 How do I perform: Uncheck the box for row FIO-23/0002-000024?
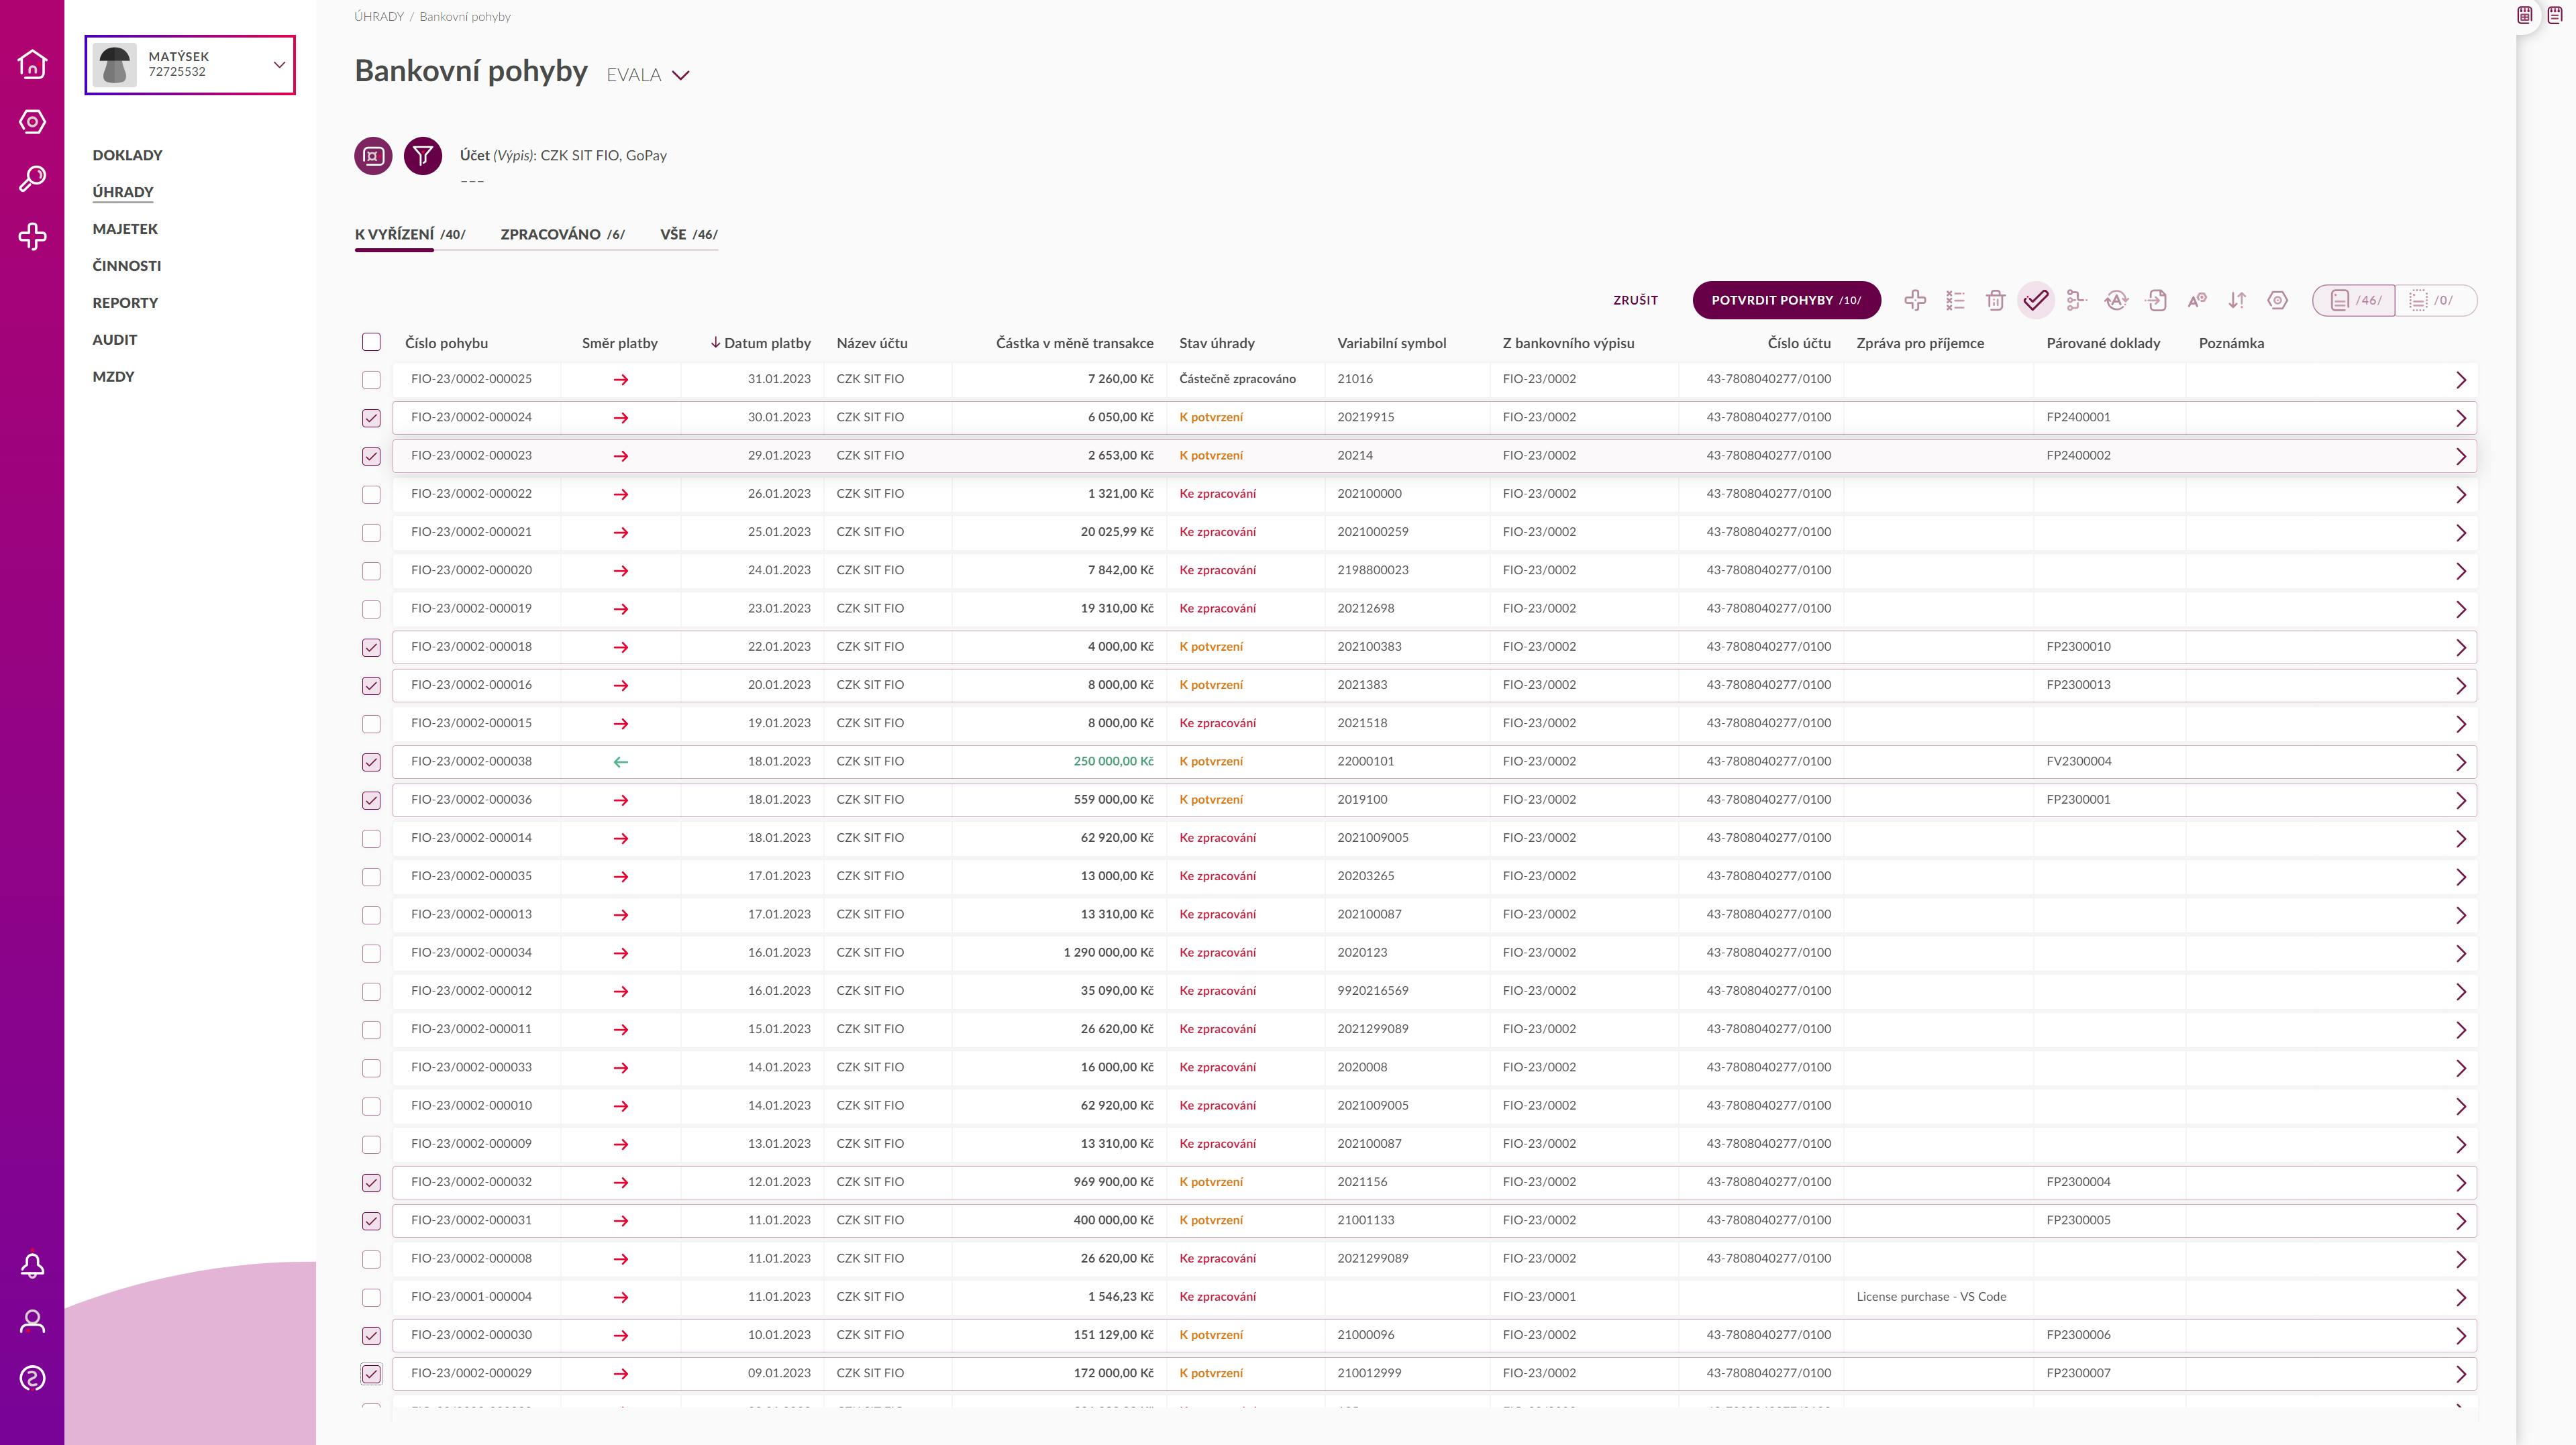[371, 418]
